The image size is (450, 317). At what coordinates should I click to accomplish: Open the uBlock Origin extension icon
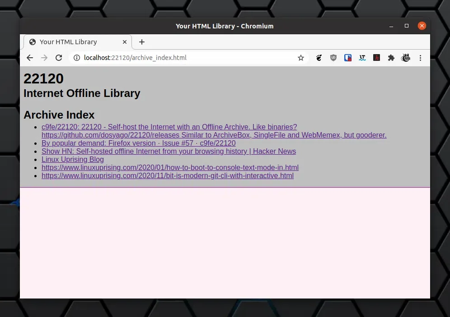[x=333, y=58]
